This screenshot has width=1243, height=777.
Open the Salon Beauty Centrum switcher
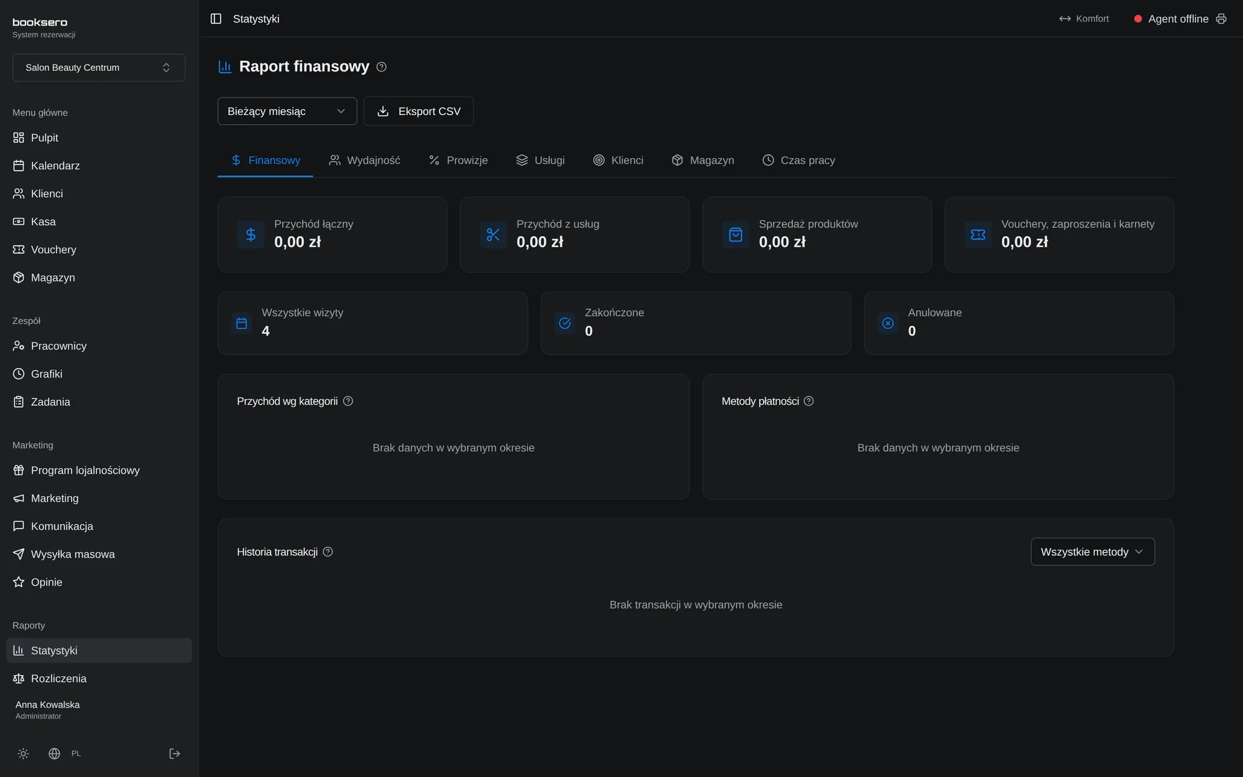click(99, 67)
